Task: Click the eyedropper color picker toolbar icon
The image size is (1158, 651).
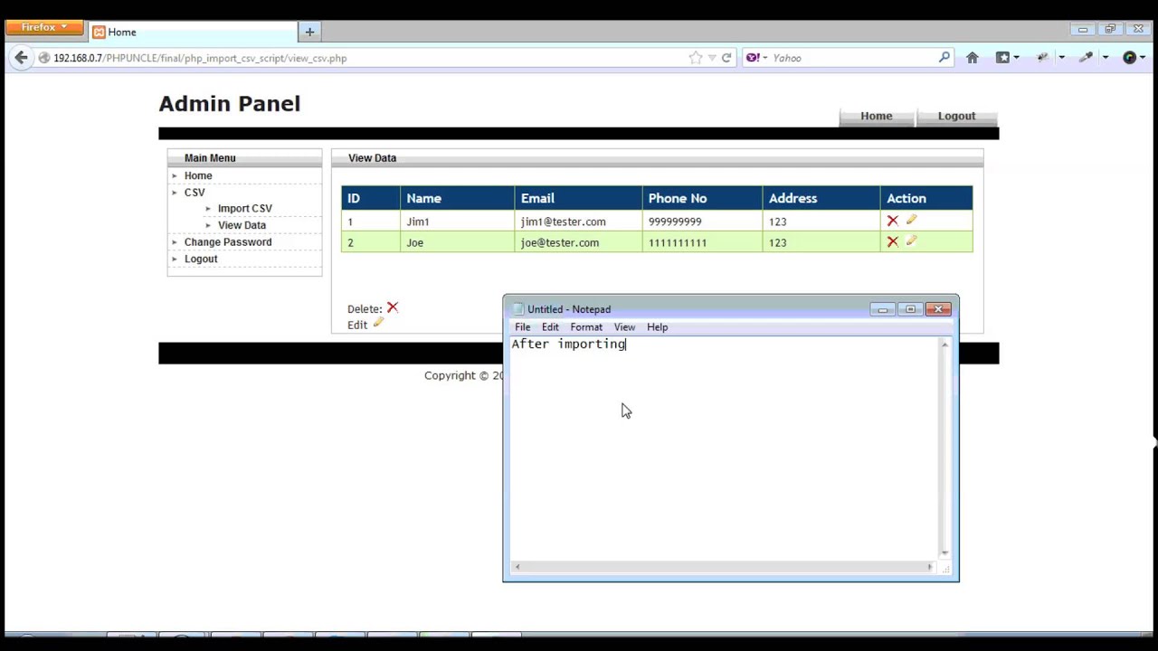Action: point(1087,58)
